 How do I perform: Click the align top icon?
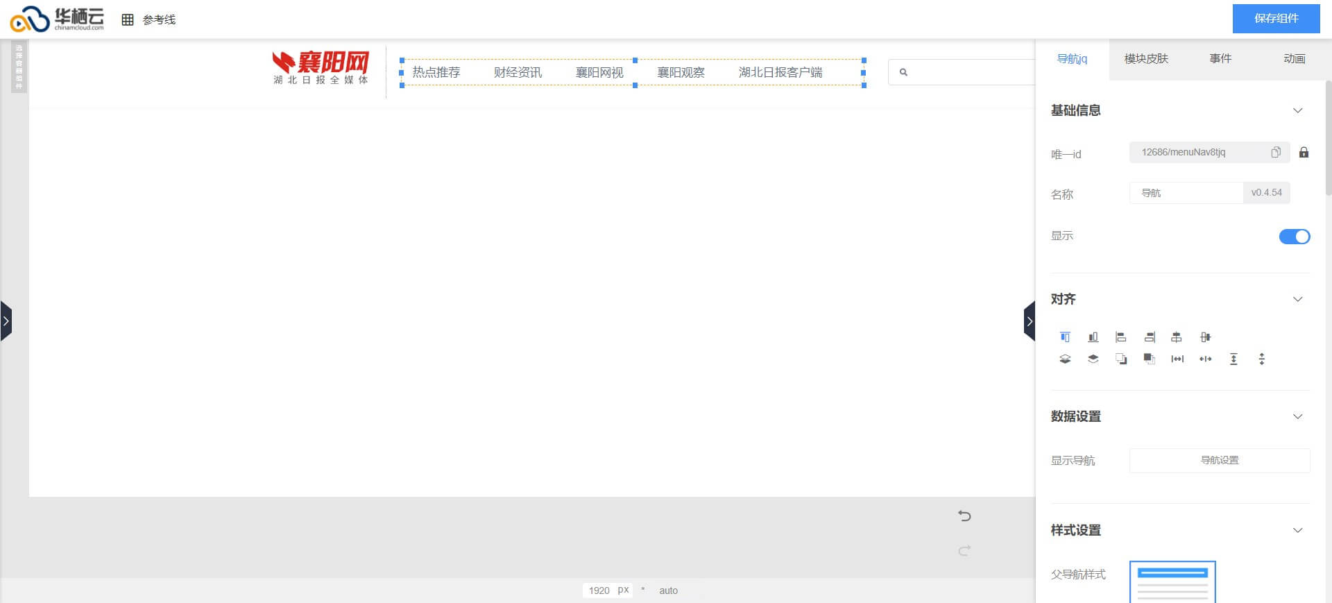(x=1065, y=337)
